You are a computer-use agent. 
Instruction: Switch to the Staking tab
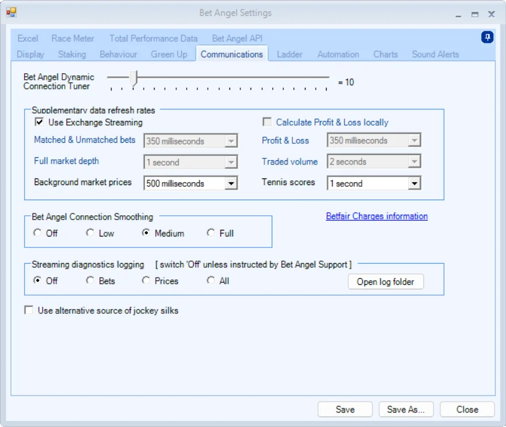pyautogui.click(x=72, y=54)
